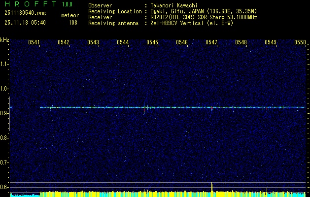
Task: Click the 0.6 frequency axis label
Action: pos(4,187)
